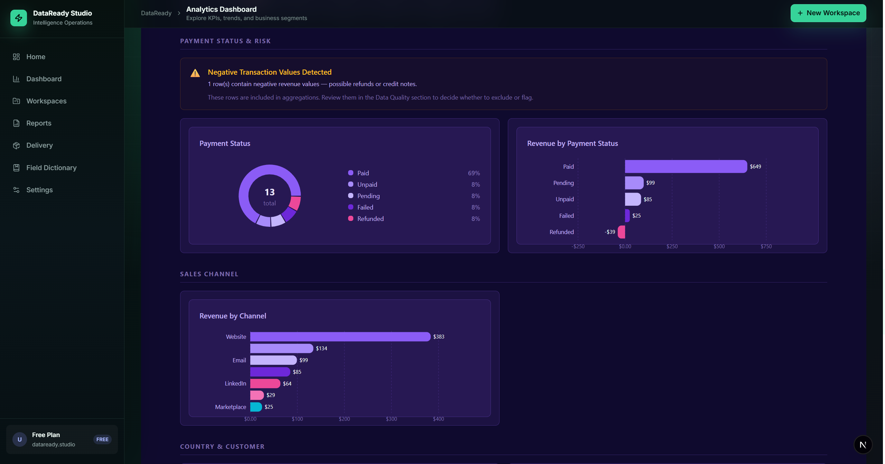The image size is (885, 464).
Task: Click the Paid $649 revenue bar
Action: coord(686,166)
